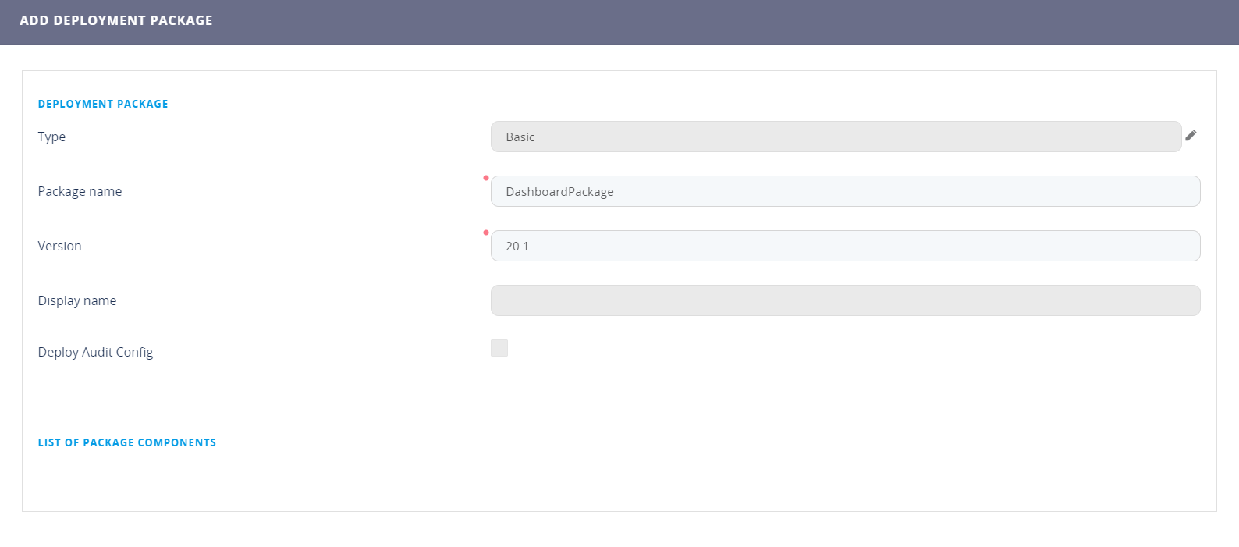Click the empty Display name field
Image resolution: width=1239 pixels, height=547 pixels.
[845, 300]
